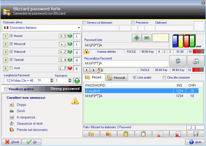Click the Chiudi button
This screenshot has height=146, width=206.
[x=12, y=142]
